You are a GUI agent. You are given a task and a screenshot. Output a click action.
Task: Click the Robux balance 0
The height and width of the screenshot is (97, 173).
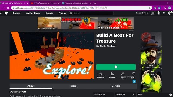tap(164, 13)
